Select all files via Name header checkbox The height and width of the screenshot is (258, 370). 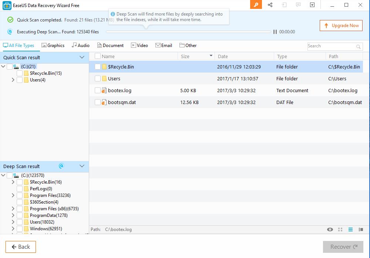(98, 56)
